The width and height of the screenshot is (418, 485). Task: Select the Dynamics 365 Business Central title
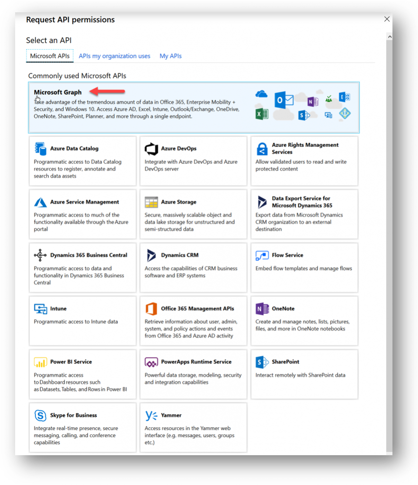pyautogui.click(x=89, y=255)
